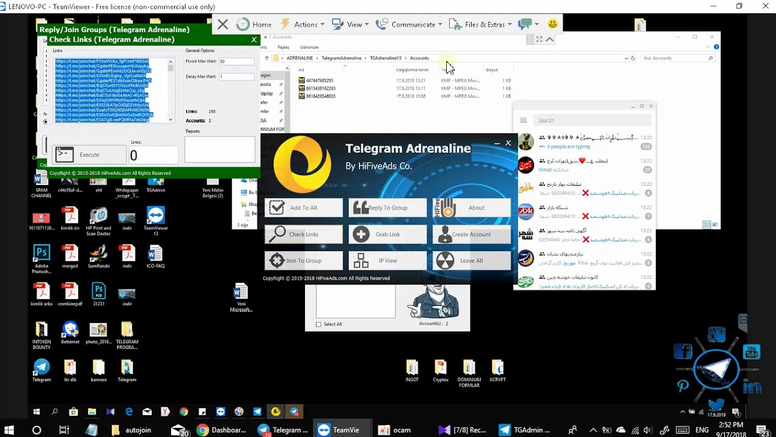Click the Ara: Accounts search box
776x437 pixels.
point(678,58)
